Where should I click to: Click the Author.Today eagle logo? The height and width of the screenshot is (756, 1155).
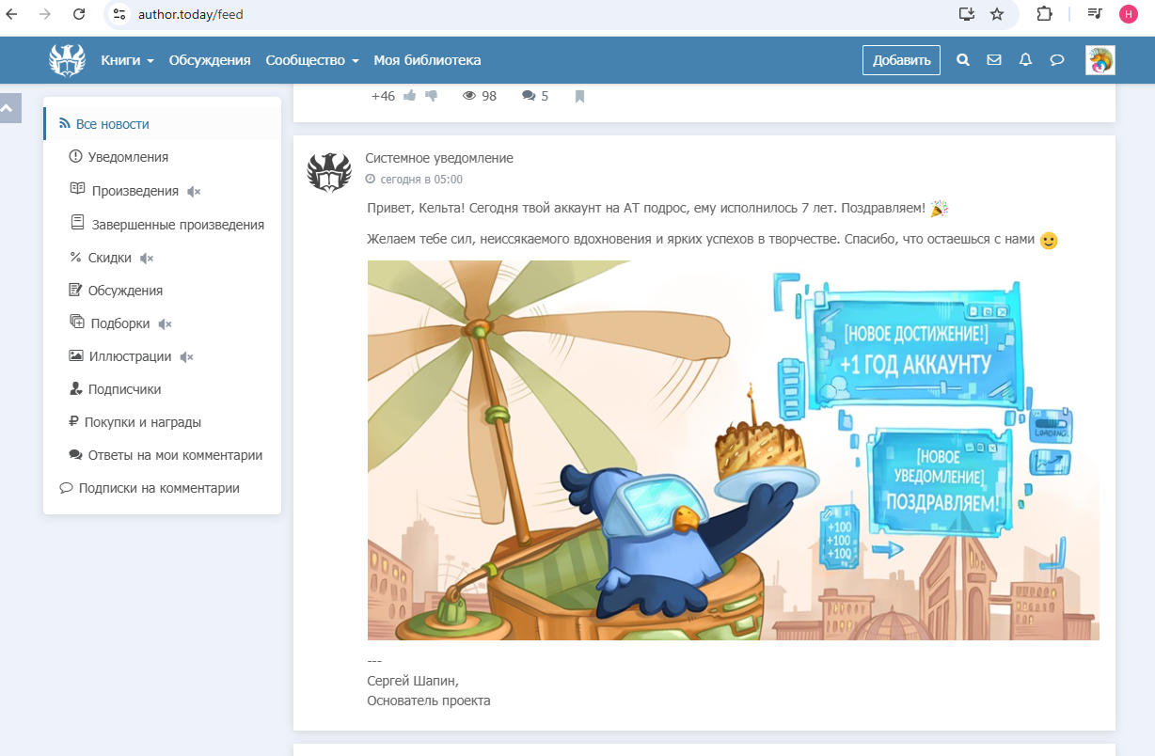pos(67,60)
